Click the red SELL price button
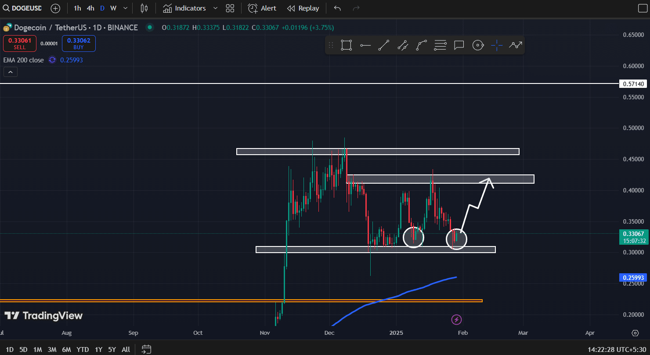This screenshot has width=650, height=355. 20,43
